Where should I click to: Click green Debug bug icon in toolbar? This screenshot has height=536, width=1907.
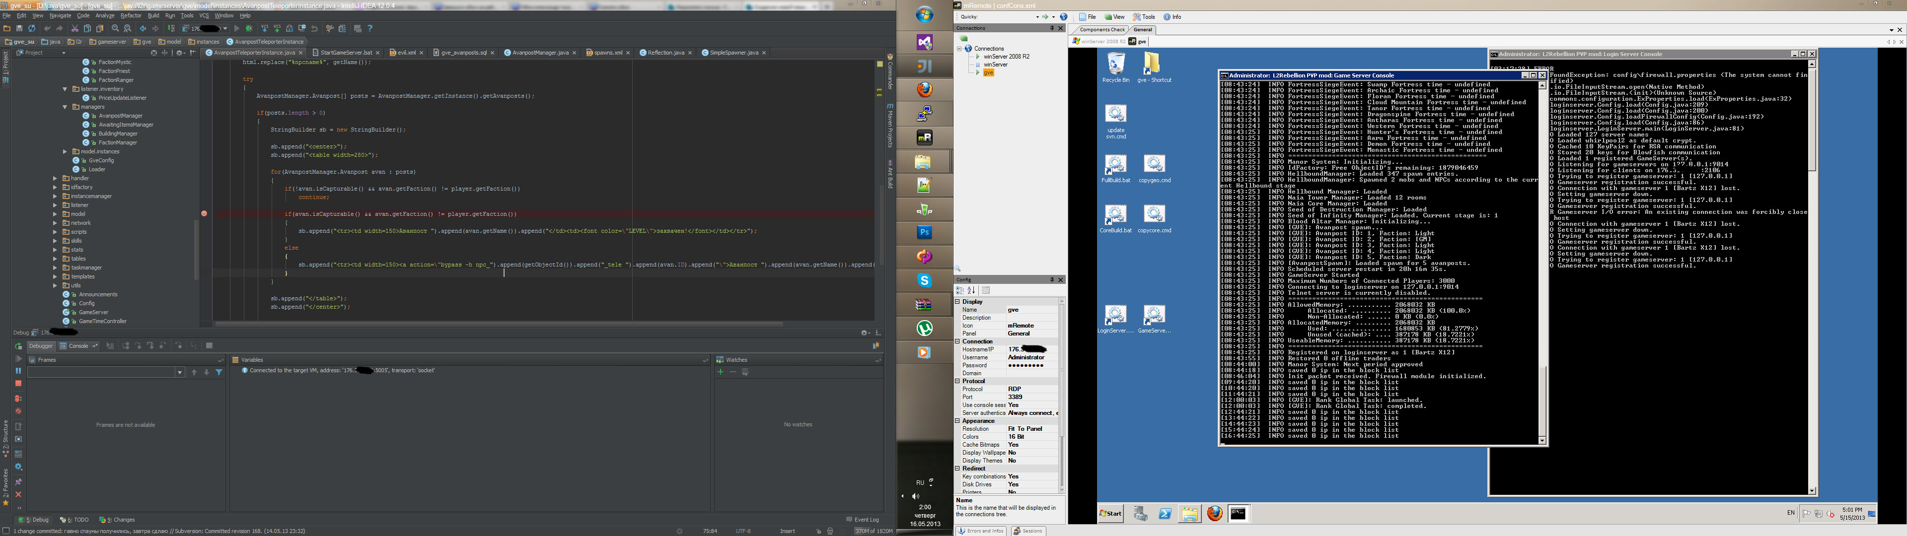tap(249, 29)
